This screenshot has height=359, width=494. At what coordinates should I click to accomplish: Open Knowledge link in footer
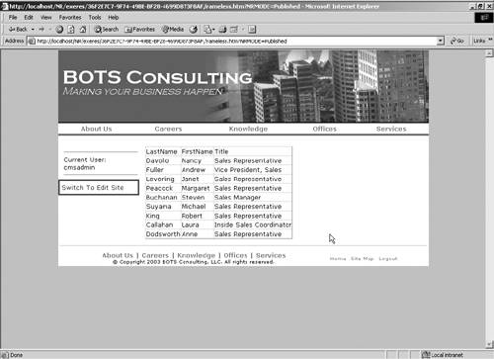[197, 255]
